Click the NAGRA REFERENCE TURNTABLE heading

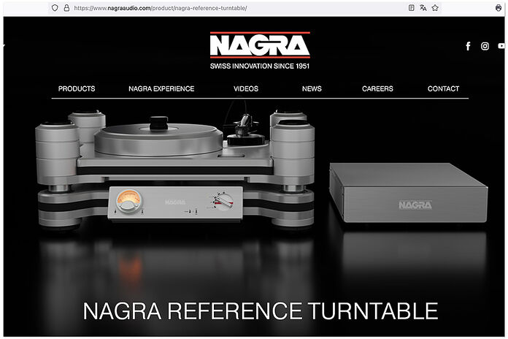point(261,311)
